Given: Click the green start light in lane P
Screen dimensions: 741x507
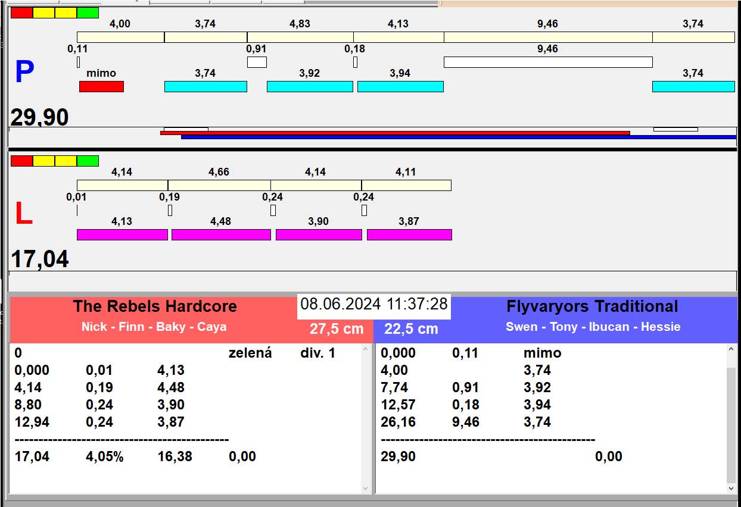Looking at the screenshot, I should pos(88,12).
